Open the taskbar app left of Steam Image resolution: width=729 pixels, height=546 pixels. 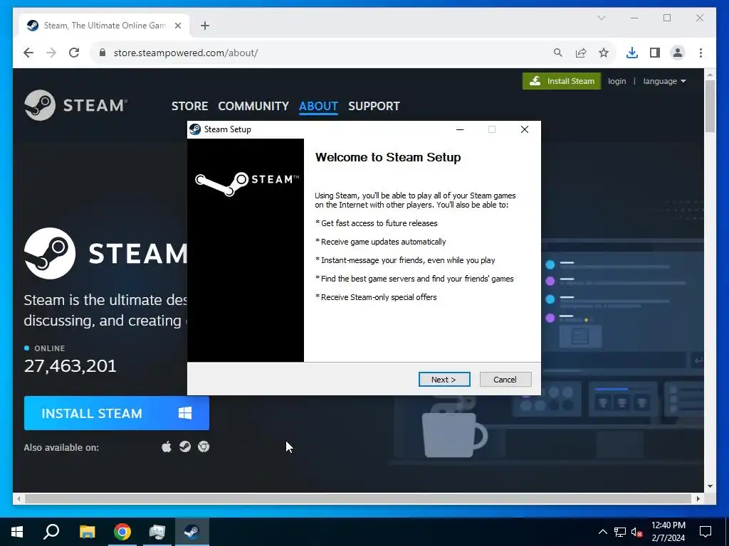(x=157, y=532)
